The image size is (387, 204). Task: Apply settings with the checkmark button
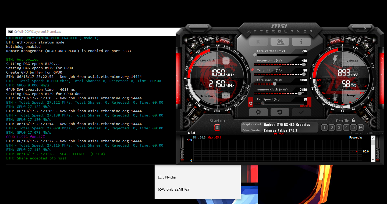click(x=301, y=112)
